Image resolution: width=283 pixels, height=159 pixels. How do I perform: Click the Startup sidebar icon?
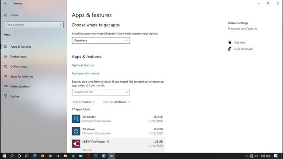point(6,96)
